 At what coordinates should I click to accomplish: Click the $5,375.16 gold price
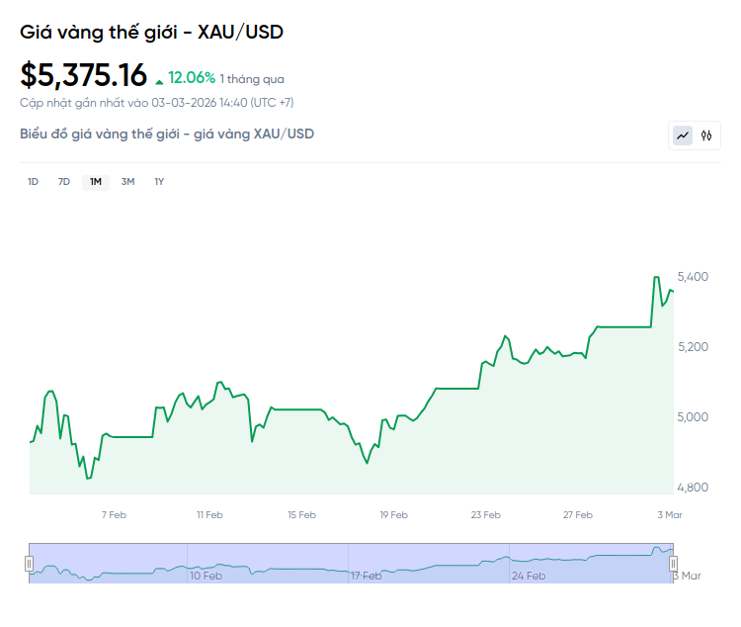point(84,75)
